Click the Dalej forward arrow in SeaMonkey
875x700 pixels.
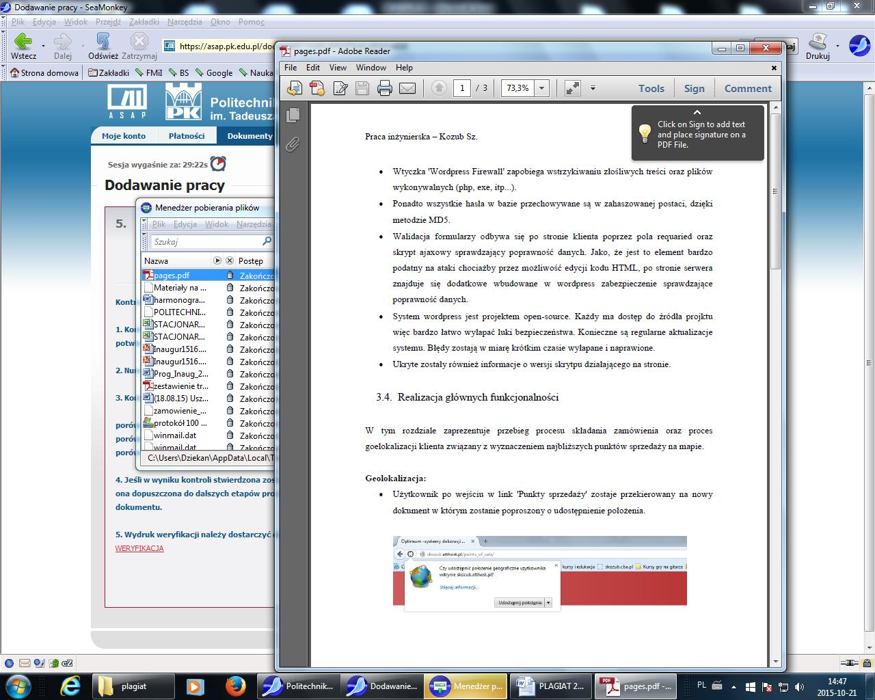(x=63, y=42)
